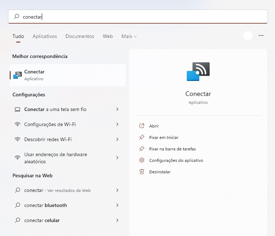Open Descobrir redes Wi-Fi setting
This screenshot has height=236, width=275.
coord(68,139)
